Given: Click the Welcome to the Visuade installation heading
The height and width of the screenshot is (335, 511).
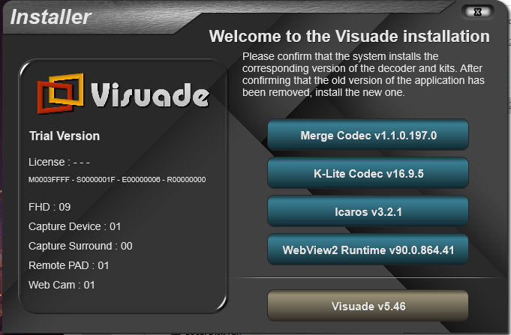Looking at the screenshot, I should click(x=349, y=37).
